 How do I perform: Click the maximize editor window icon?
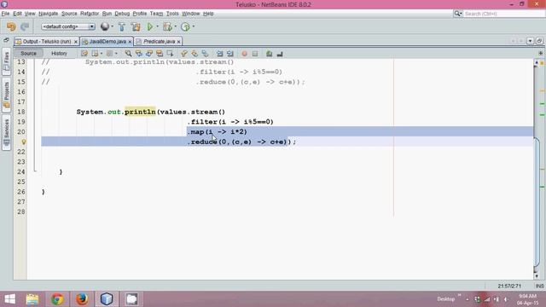coord(539,41)
